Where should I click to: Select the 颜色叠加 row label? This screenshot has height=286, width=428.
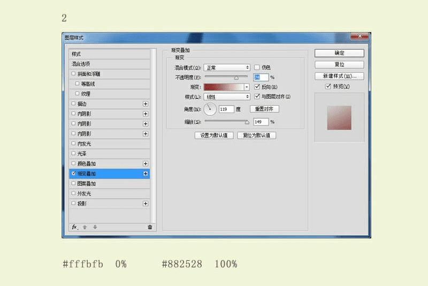[87, 164]
